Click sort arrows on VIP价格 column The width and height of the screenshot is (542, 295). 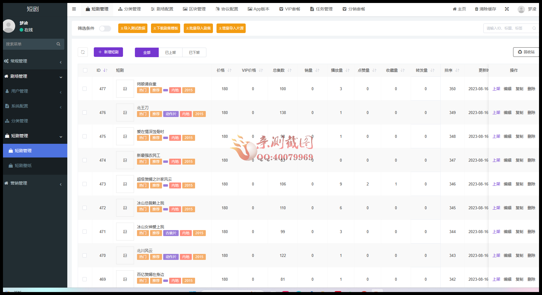[x=261, y=70]
